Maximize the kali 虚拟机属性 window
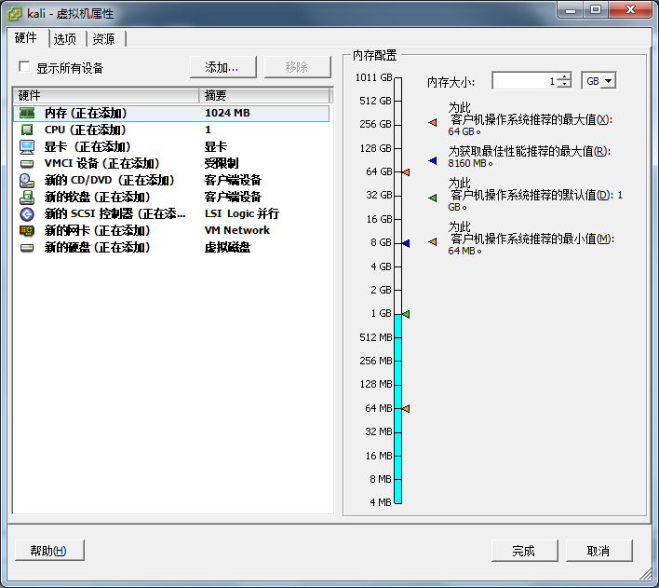Screen dimensions: 659x588 (x=595, y=9)
